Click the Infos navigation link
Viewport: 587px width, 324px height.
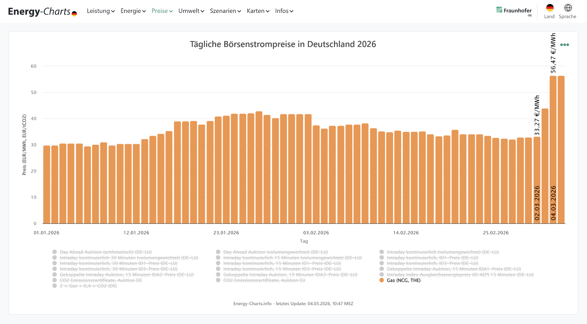click(284, 11)
